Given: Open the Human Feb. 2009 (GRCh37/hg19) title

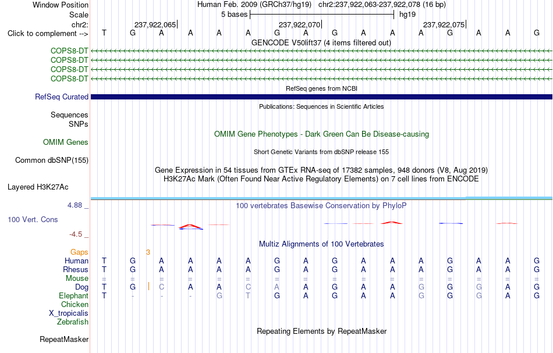Looking at the screenshot, I should point(254,5).
